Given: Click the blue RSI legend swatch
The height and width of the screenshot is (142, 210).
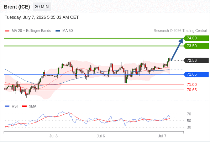Looking at the screenshot, I should (x=7, y=106).
